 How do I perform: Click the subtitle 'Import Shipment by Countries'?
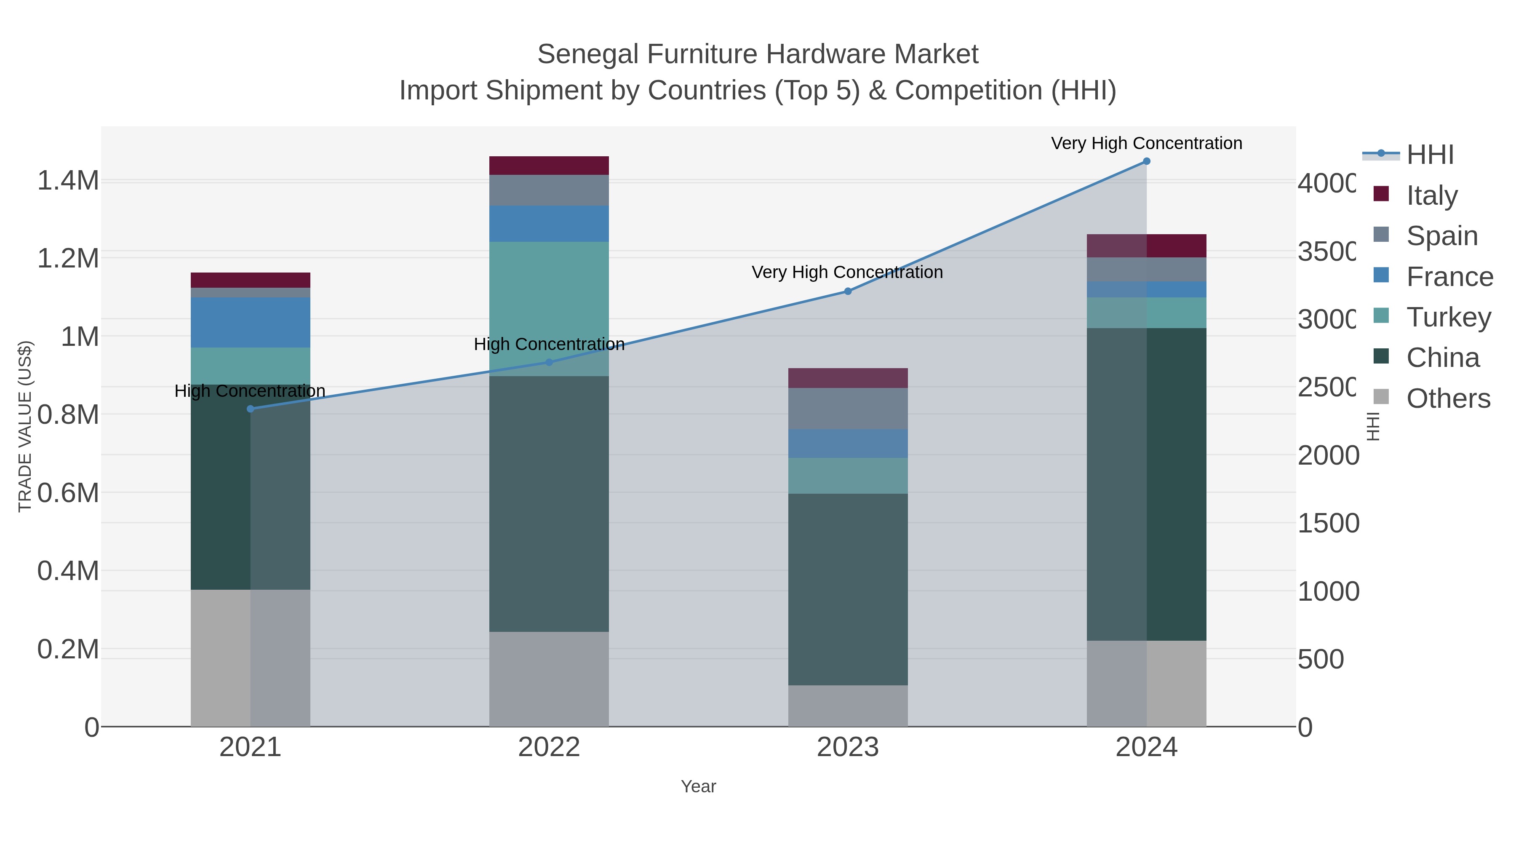pyautogui.click(x=583, y=91)
